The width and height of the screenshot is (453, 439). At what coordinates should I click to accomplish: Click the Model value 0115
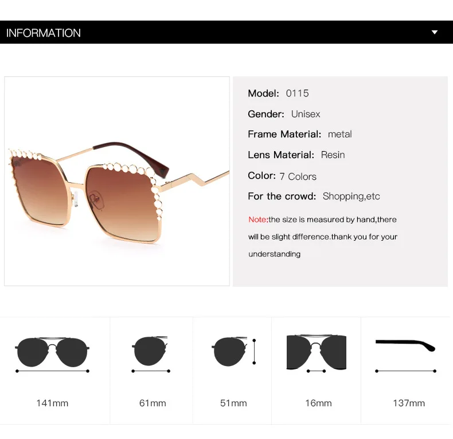(x=297, y=93)
